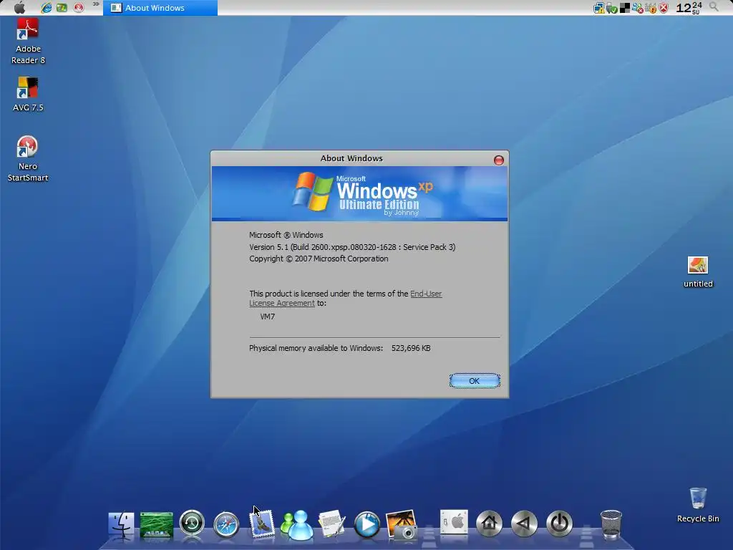Viewport: 733px width, 550px height.
Task: Launch the blue media player dock icon
Action: [367, 524]
